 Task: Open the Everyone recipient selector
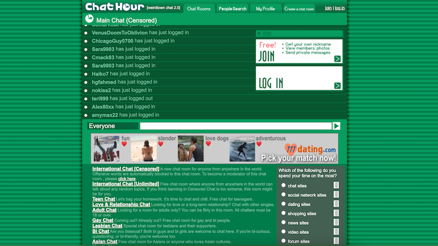(113, 126)
